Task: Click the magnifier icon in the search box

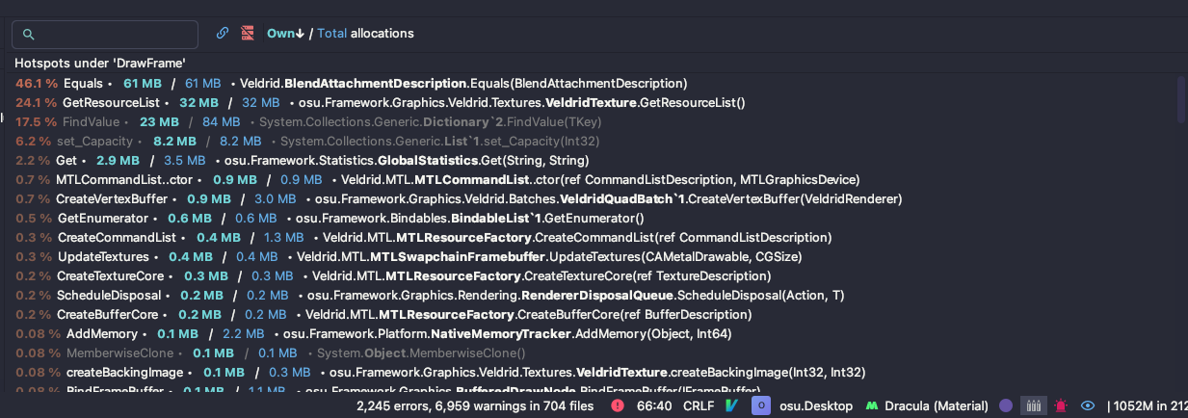Action: pos(29,35)
